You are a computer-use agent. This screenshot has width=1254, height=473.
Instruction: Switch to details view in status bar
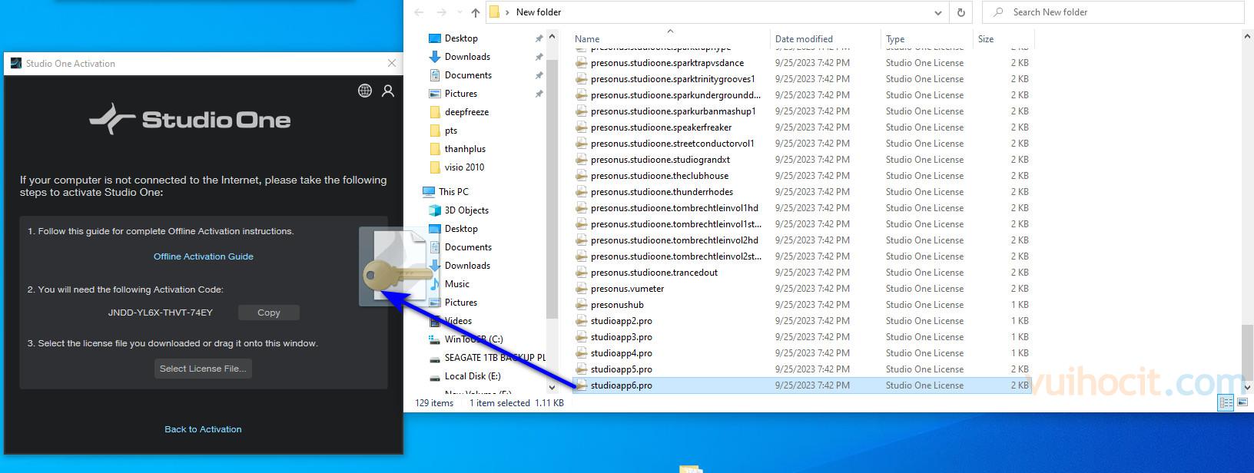pyautogui.click(x=1226, y=402)
